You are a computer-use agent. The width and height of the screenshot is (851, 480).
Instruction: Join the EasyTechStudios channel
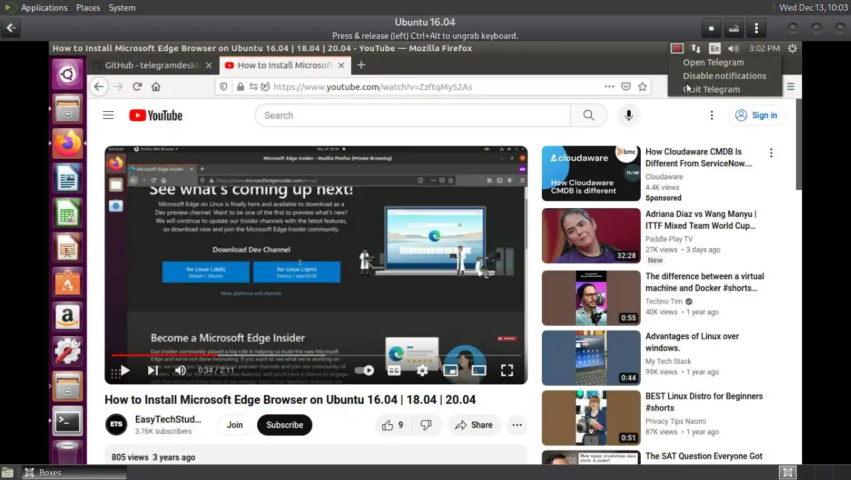click(x=235, y=425)
